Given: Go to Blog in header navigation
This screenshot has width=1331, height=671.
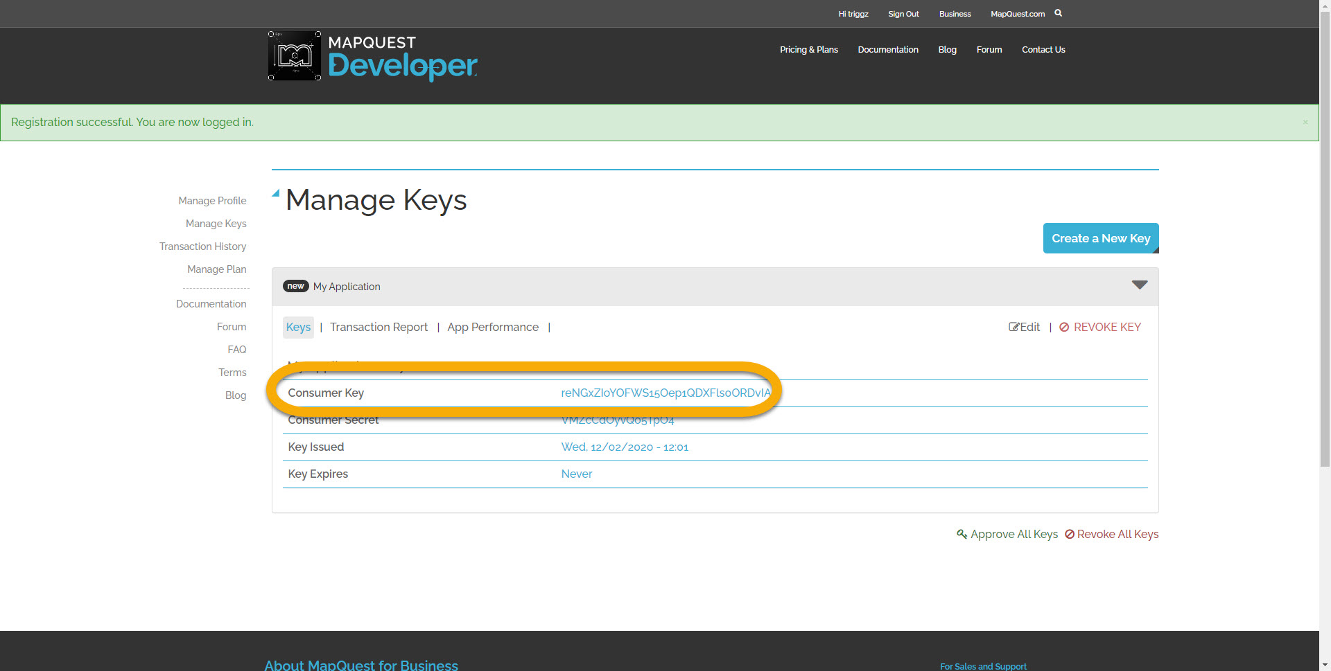Looking at the screenshot, I should [948, 50].
